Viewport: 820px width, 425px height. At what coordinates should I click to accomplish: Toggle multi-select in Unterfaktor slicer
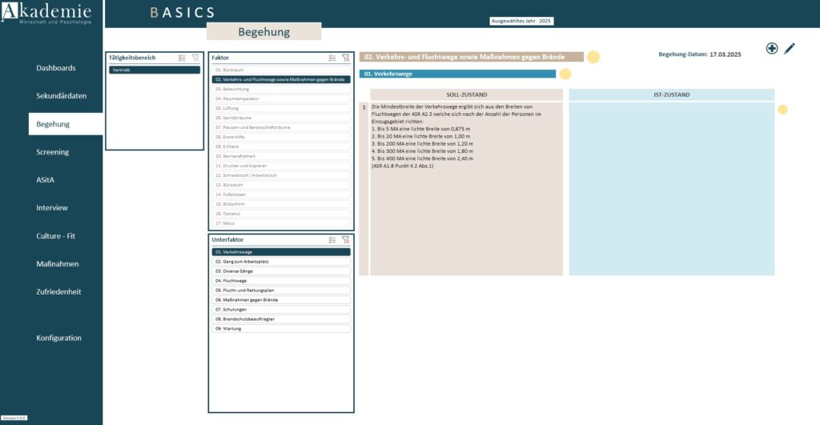click(332, 239)
